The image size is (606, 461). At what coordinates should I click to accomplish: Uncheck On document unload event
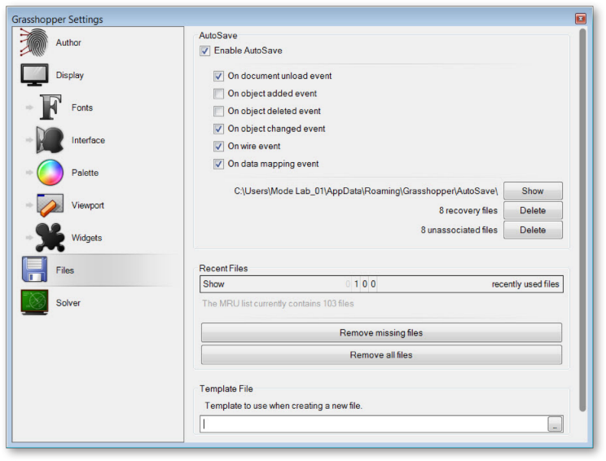click(x=218, y=76)
